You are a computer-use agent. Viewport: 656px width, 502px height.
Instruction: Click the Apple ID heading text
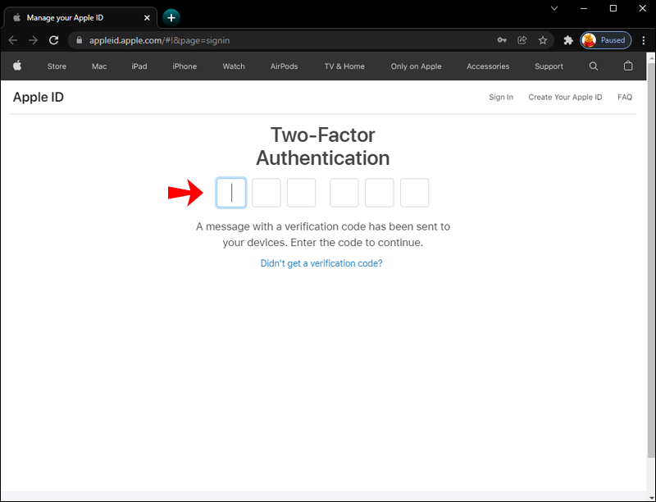[39, 97]
